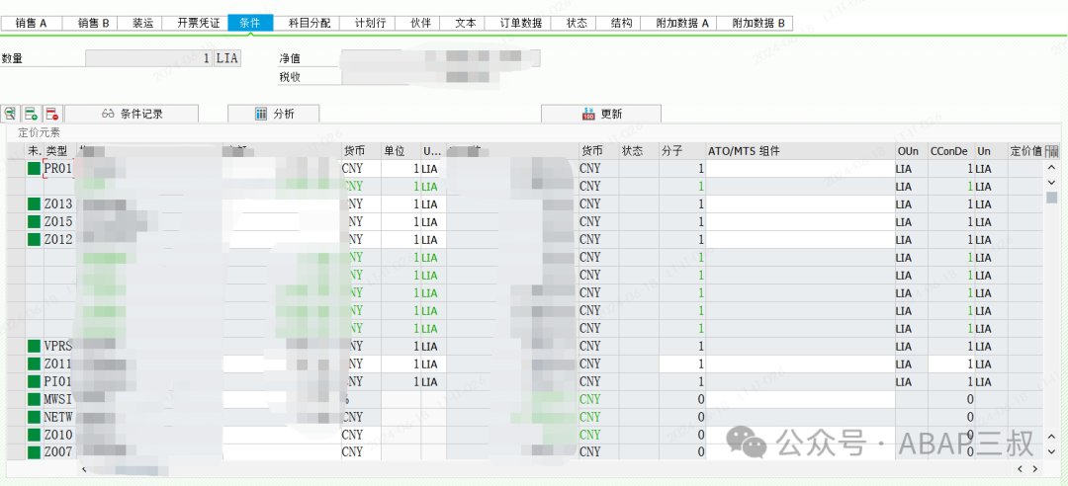The height and width of the screenshot is (486, 1068).
Task: Click the 分析 button
Action: [273, 114]
